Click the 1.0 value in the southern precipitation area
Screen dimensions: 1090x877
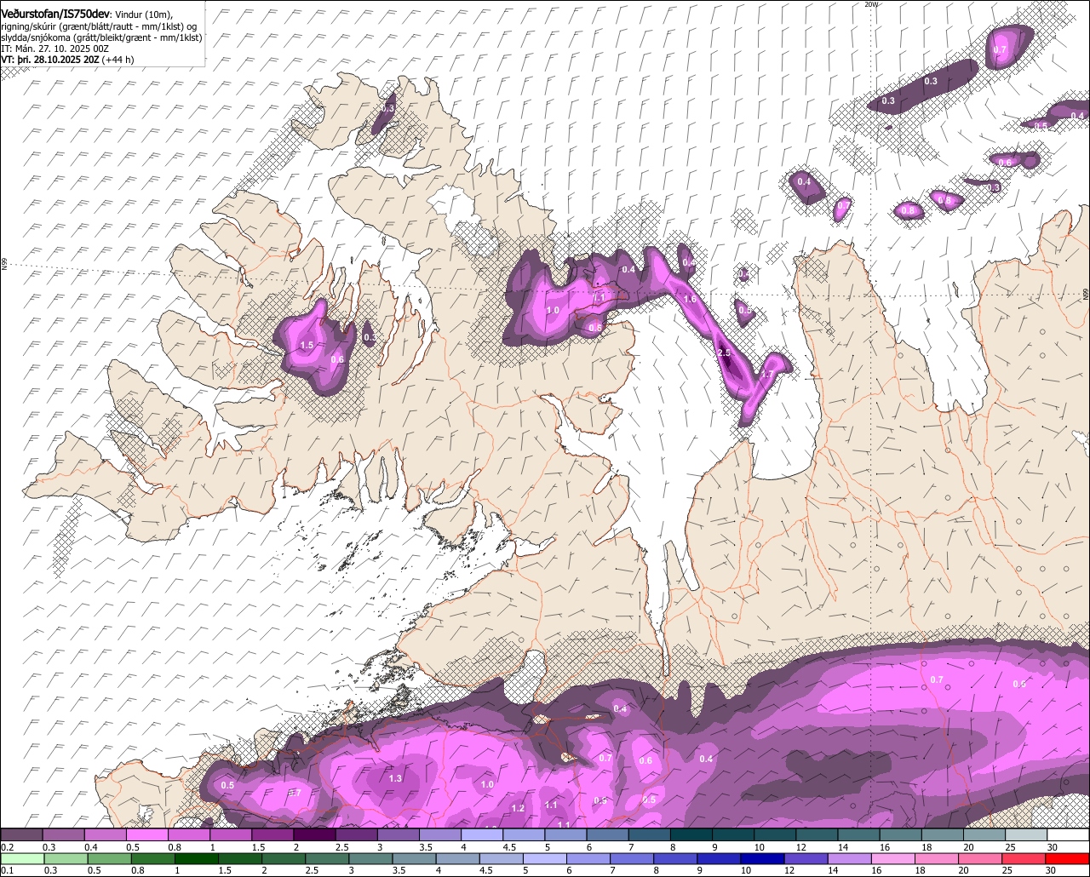tap(487, 784)
